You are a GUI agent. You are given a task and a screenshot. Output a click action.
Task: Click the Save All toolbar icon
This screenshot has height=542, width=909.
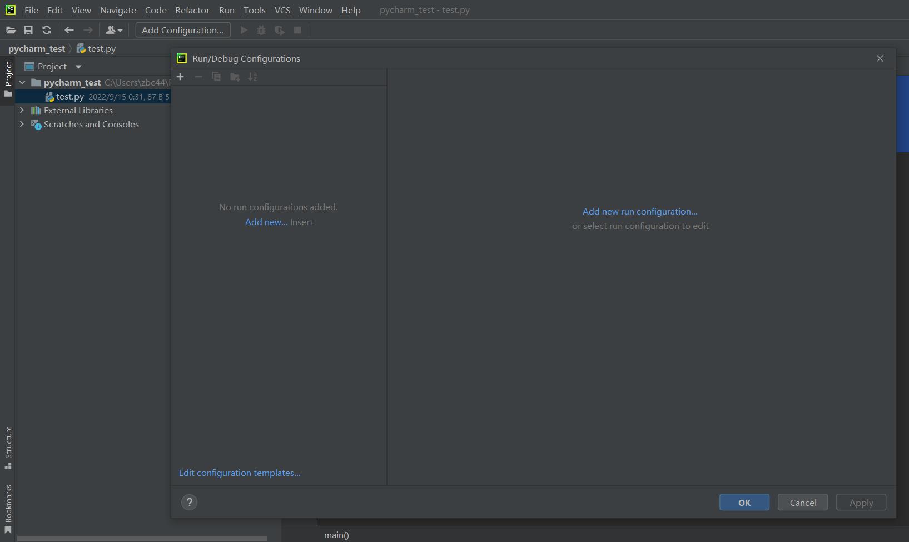(28, 30)
